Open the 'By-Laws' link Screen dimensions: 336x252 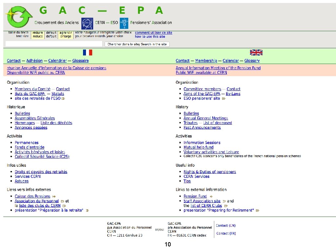point(233,94)
